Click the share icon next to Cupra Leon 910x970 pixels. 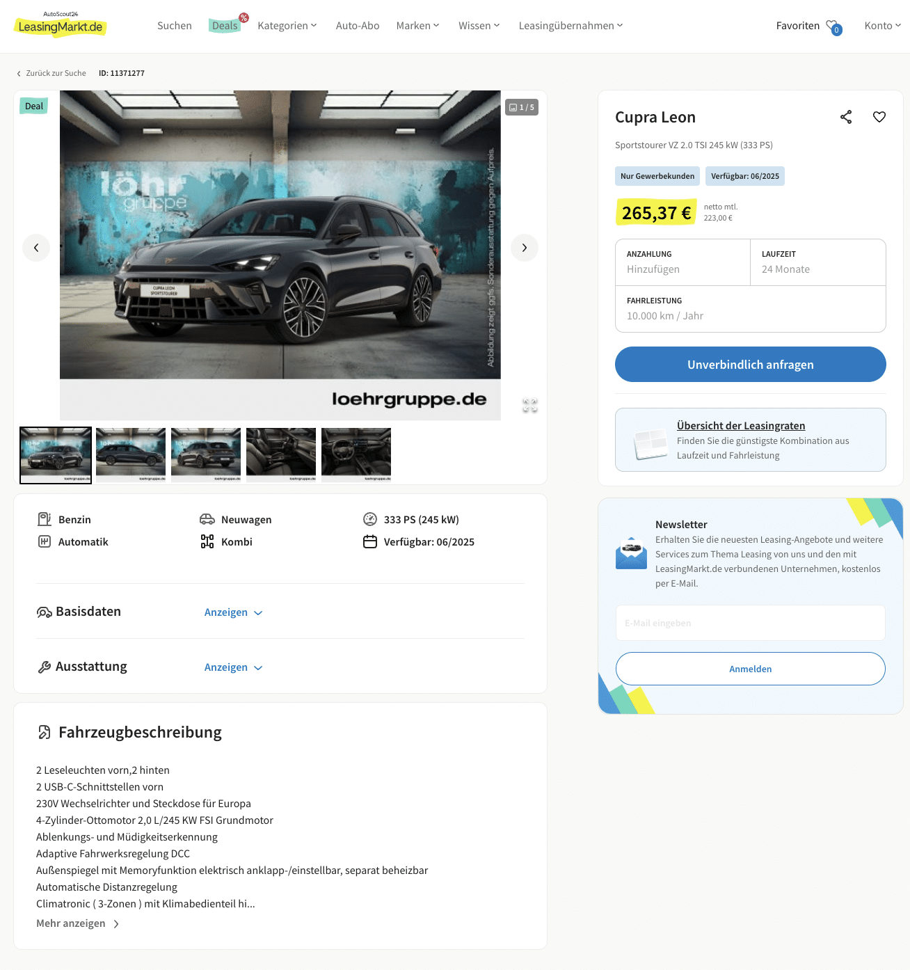coord(846,117)
